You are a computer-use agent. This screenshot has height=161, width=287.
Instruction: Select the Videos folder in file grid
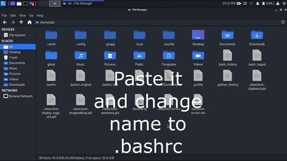click(x=198, y=58)
